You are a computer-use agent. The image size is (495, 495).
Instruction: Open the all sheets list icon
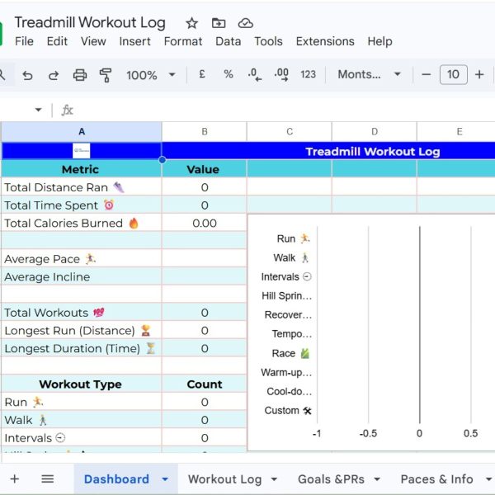47,479
